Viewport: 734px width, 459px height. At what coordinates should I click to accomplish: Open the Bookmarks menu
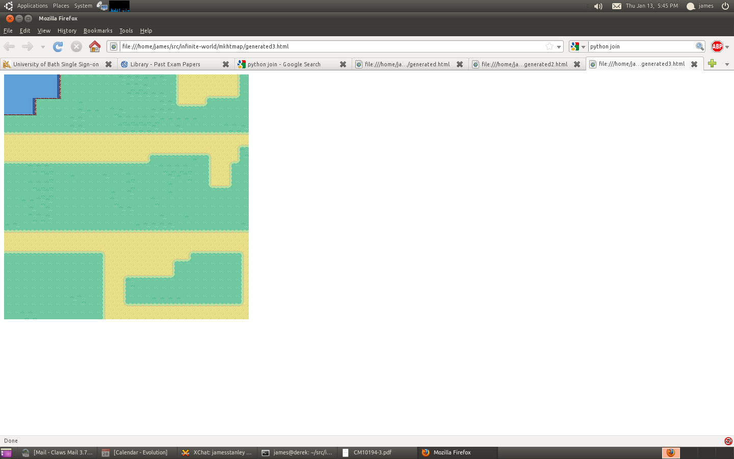(98, 31)
